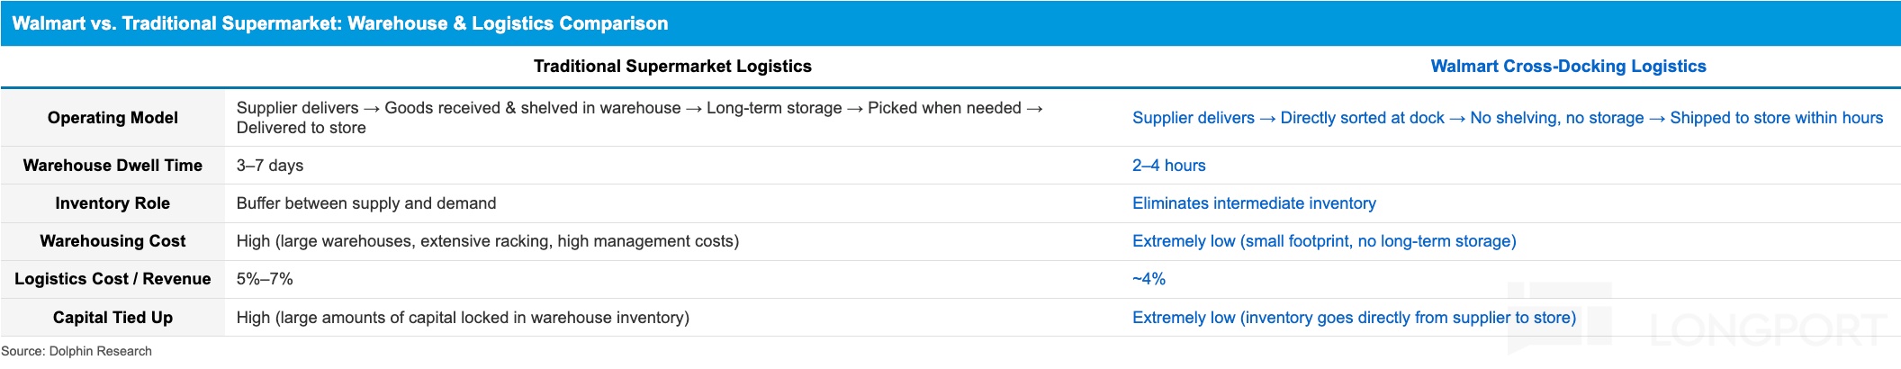This screenshot has width=1901, height=369.
Task: Select the Inventory Role row label
Action: click(113, 203)
